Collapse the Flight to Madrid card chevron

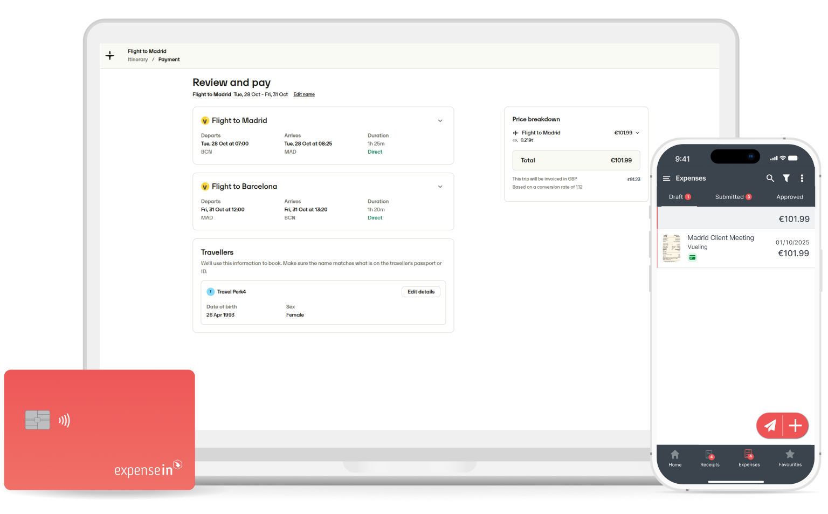click(440, 121)
